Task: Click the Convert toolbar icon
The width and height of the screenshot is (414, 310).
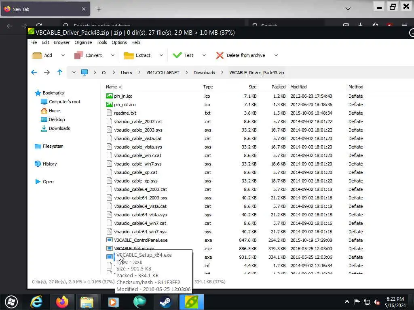Action: click(78, 55)
